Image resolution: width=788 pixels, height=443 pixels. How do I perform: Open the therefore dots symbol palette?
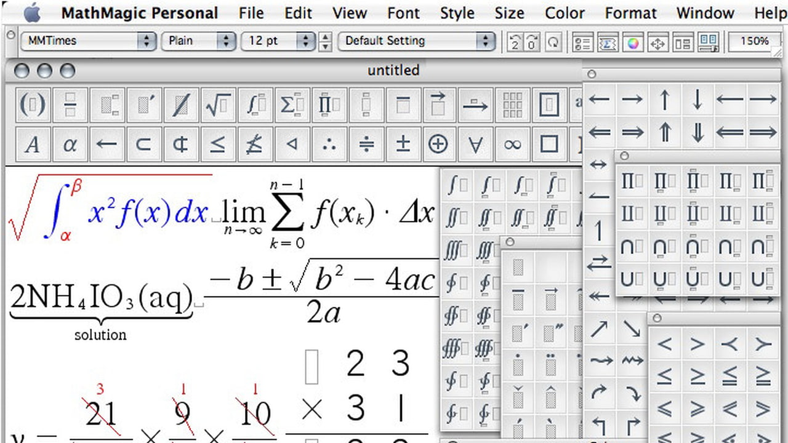tap(329, 144)
